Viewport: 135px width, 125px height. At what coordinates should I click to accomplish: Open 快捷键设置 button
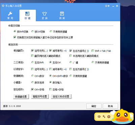[21, 96]
